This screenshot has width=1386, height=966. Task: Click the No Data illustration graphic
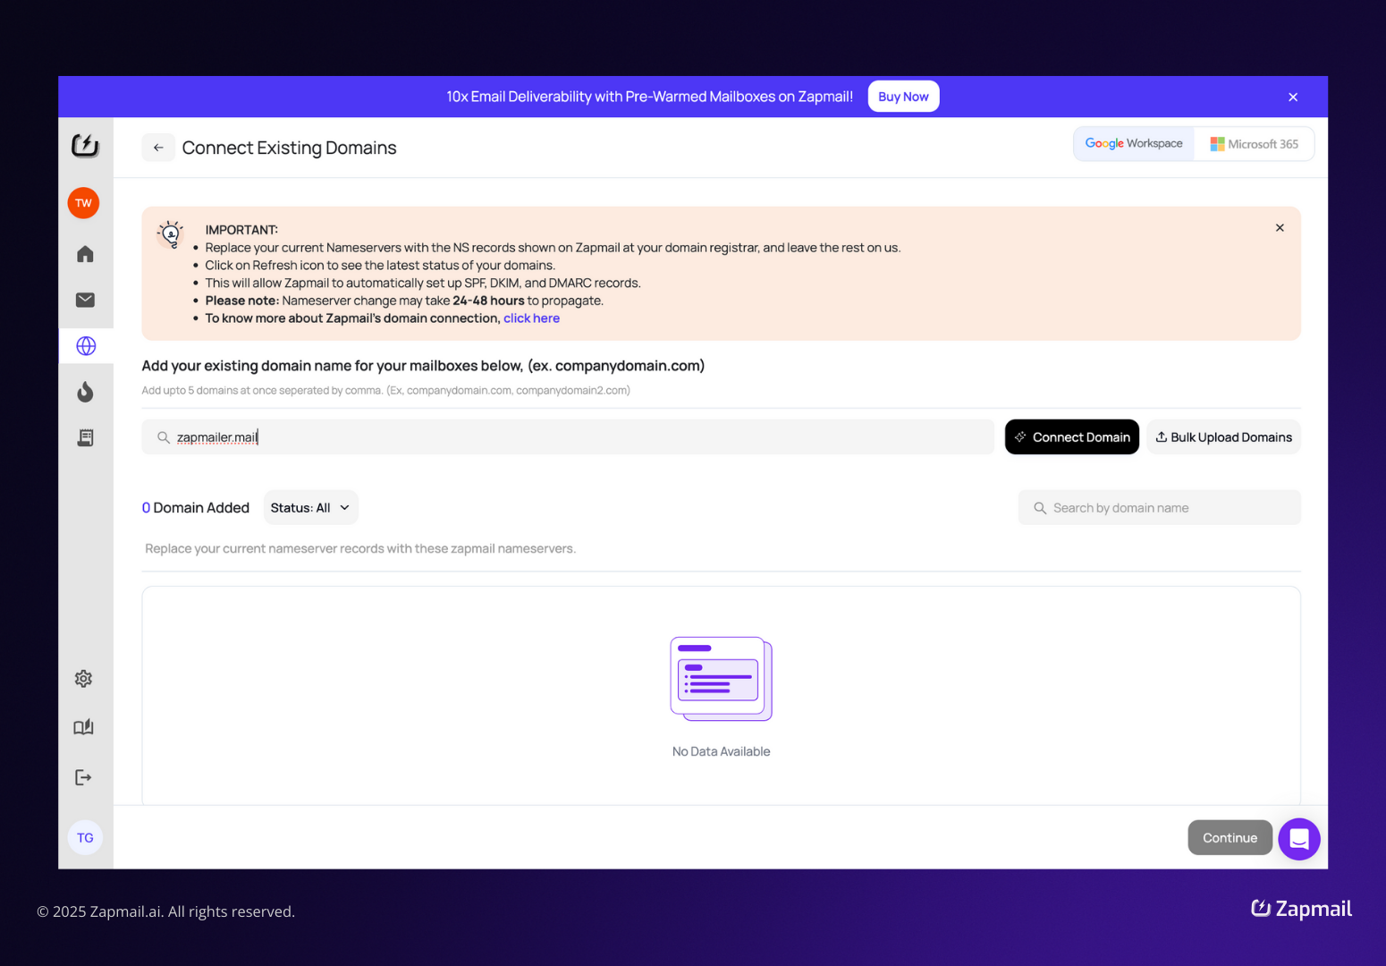coord(721,679)
